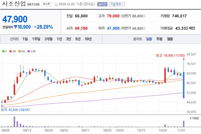Click the green 5-day moving average swatch
The height and width of the screenshot is (134, 201).
click(3, 51)
